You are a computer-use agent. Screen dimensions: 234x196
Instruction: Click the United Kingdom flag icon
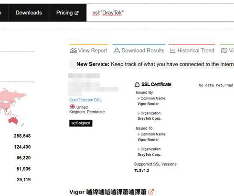click(72, 106)
